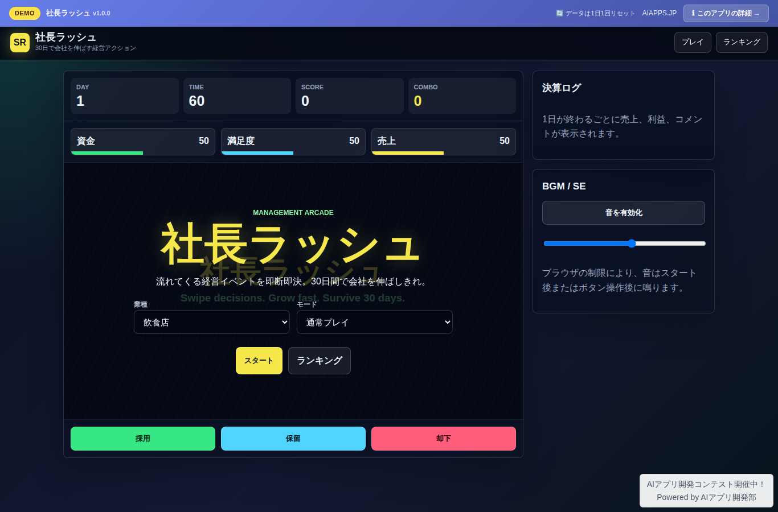Click the green 採用 button
The height and width of the screenshot is (512, 778).
(143, 439)
